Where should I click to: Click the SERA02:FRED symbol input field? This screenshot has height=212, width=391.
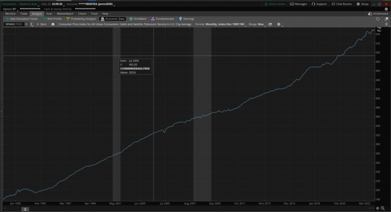coord(12,24)
